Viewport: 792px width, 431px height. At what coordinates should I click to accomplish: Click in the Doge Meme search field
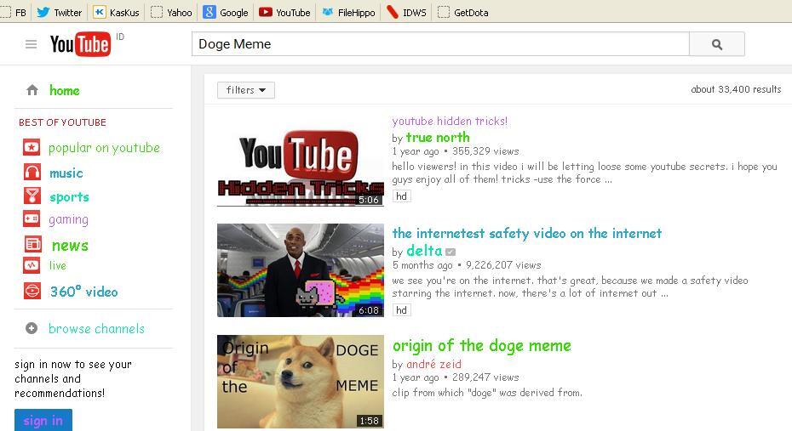click(440, 44)
